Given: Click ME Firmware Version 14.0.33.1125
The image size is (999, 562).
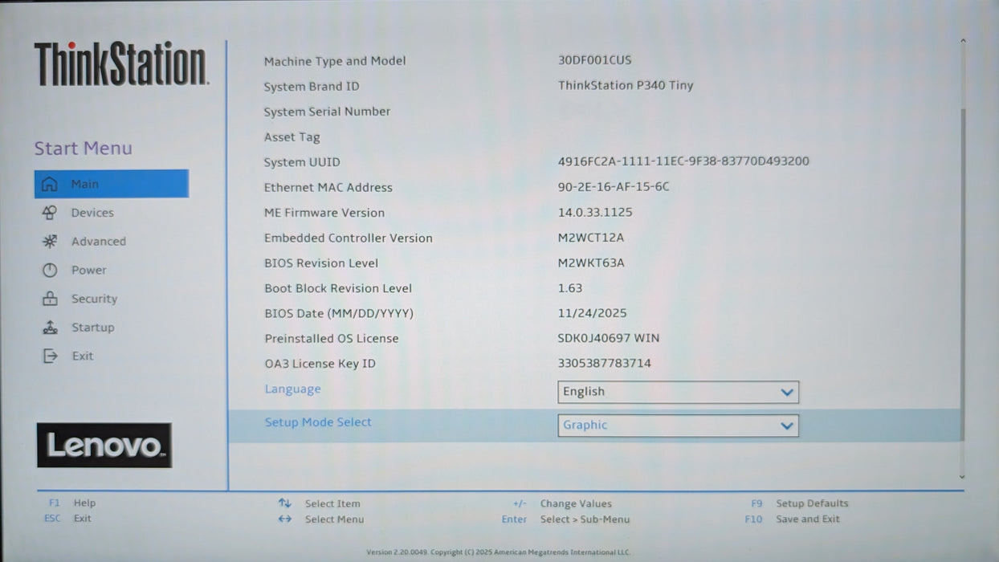Looking at the screenshot, I should point(595,213).
